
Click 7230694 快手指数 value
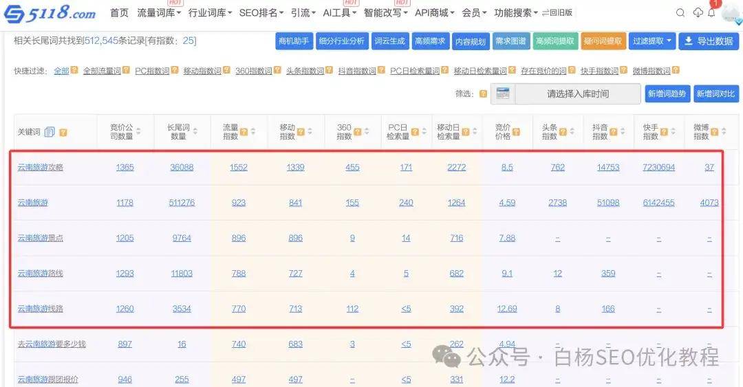658,167
